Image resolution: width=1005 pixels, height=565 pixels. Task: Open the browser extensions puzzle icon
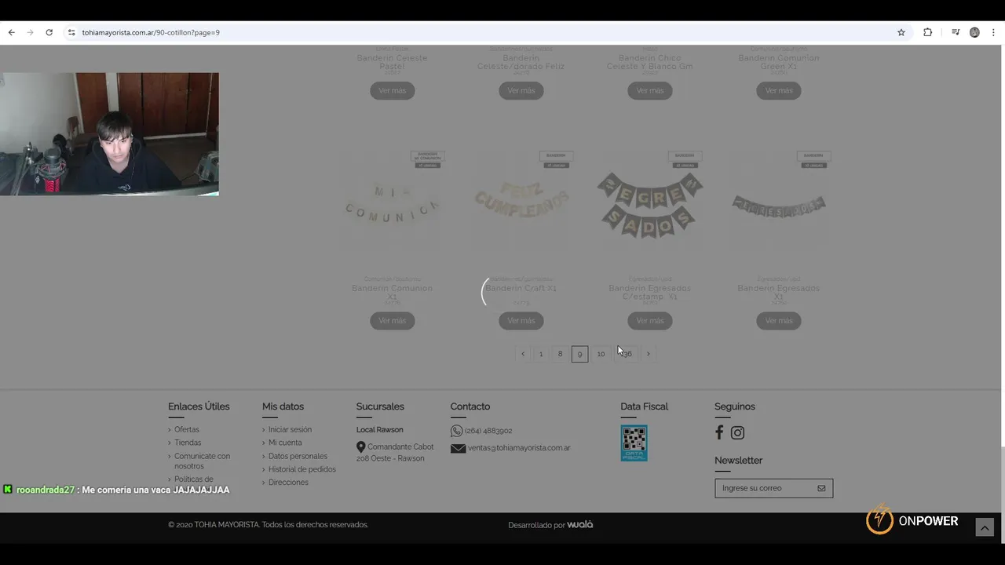[x=927, y=32]
